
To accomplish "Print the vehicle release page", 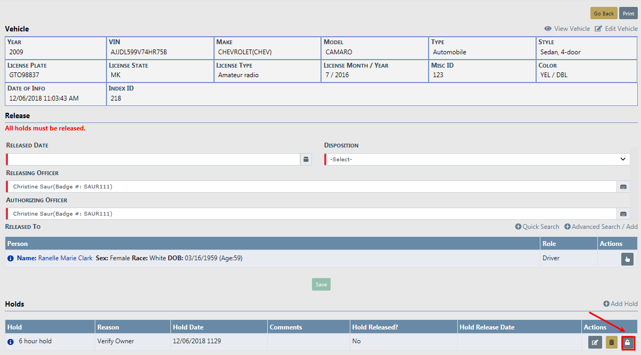I will coord(628,13).
